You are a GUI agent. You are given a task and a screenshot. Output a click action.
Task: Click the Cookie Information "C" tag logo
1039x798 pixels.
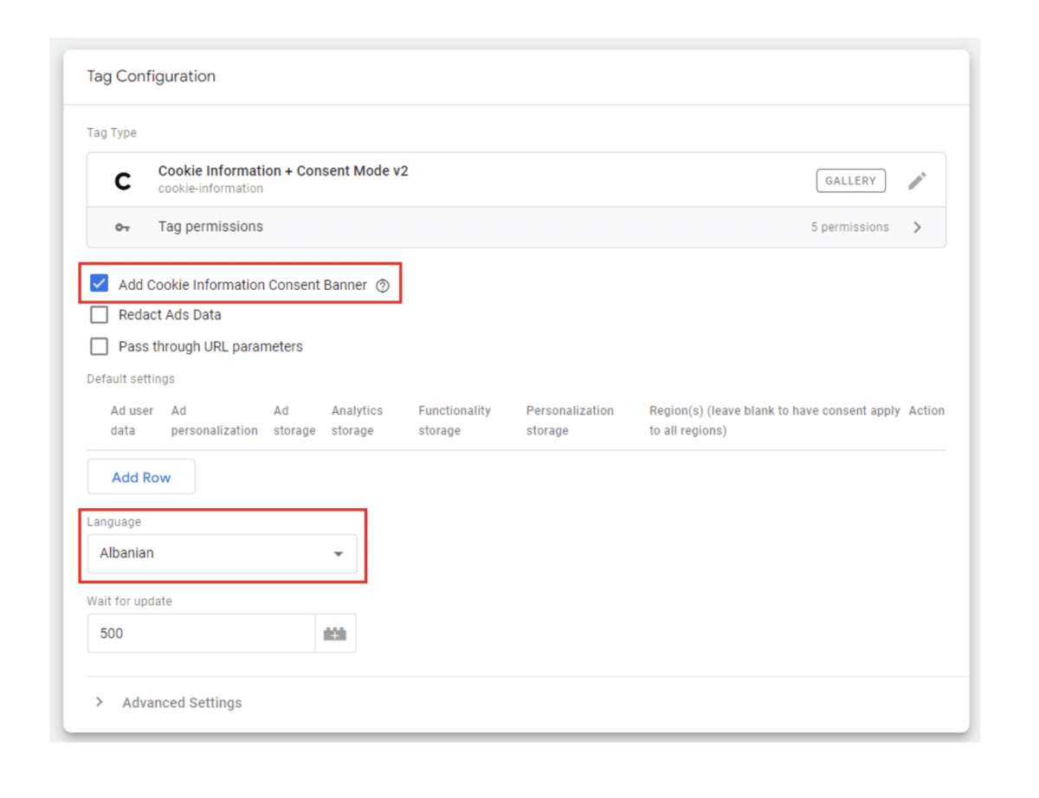(122, 179)
